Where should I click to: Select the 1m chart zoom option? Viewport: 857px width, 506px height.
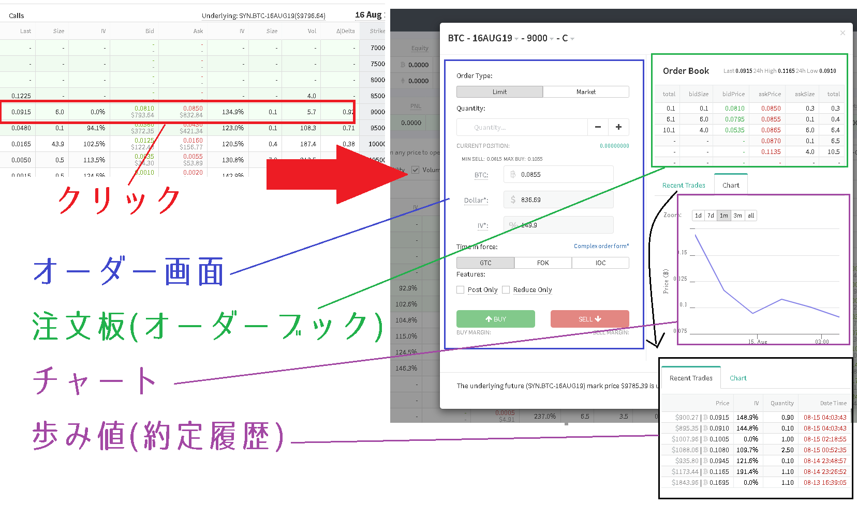pos(723,216)
